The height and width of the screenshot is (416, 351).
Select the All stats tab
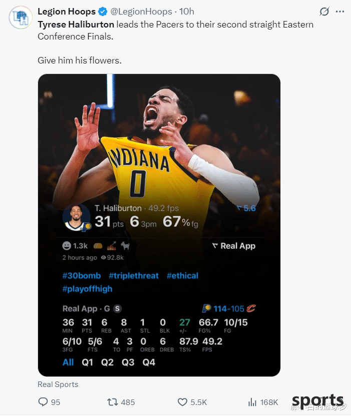(68, 362)
